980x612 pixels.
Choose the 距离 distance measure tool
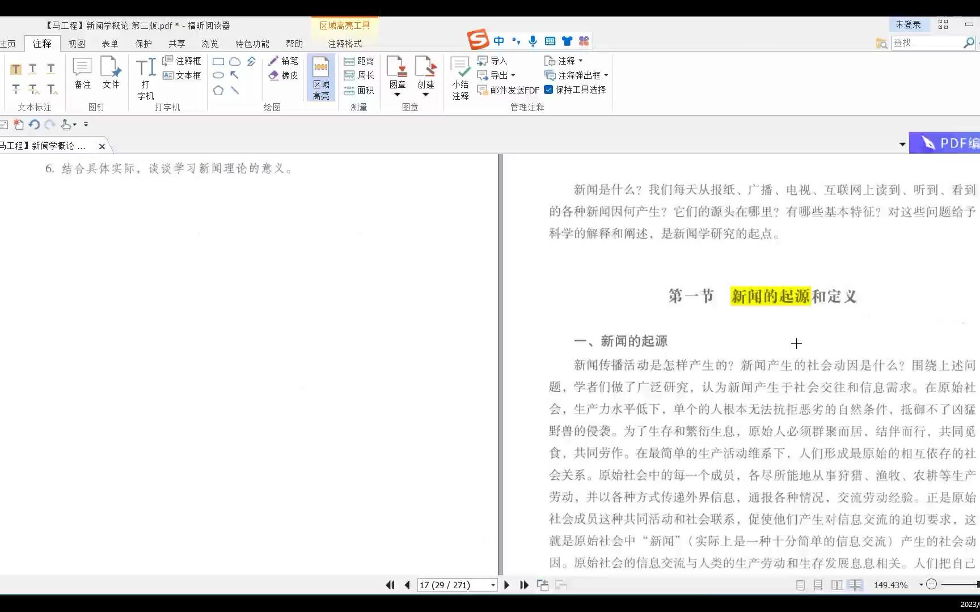click(x=358, y=61)
